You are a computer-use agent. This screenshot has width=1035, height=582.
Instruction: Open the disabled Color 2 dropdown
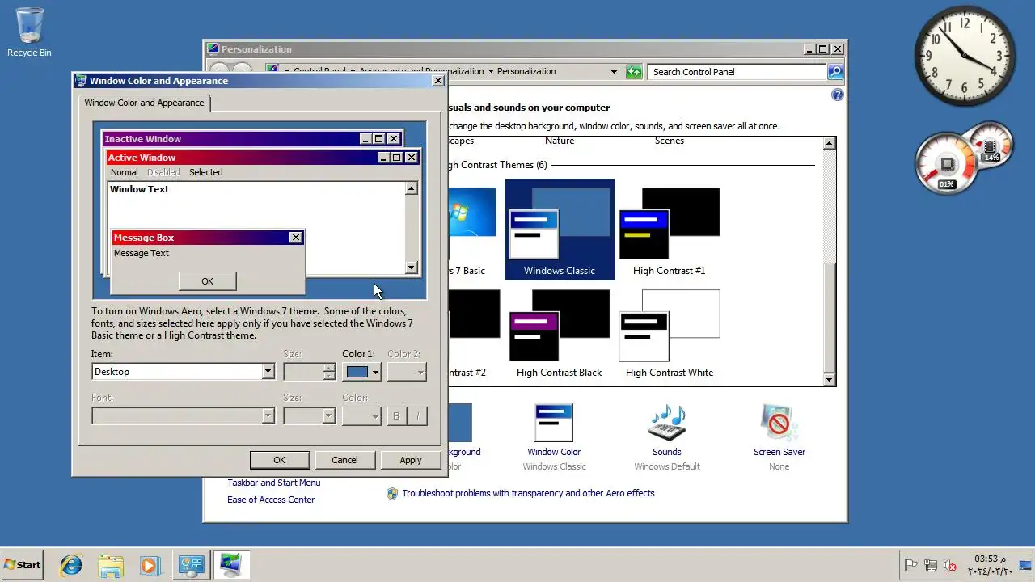(x=407, y=372)
